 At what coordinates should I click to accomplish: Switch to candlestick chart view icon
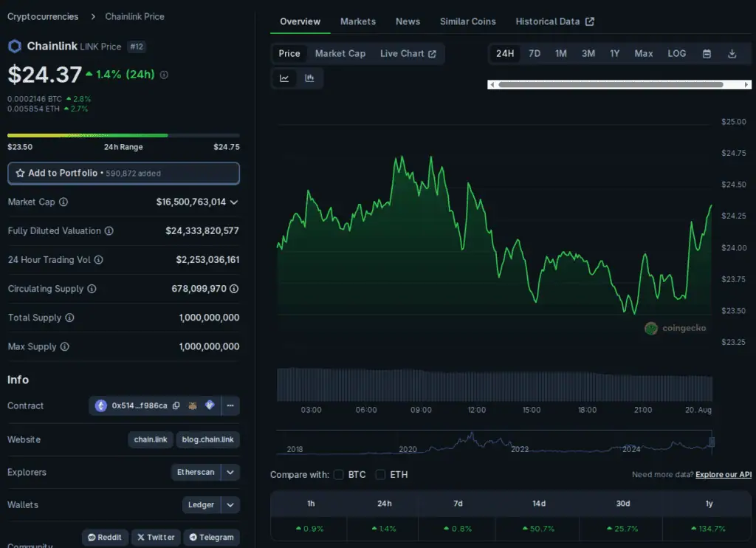tap(309, 78)
